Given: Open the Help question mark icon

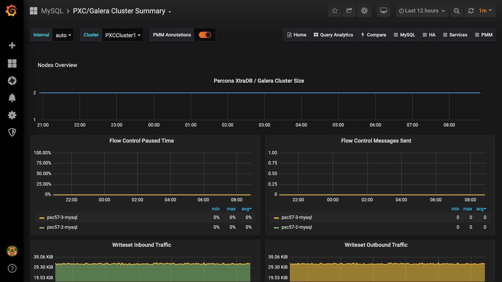Looking at the screenshot, I should click(12, 268).
